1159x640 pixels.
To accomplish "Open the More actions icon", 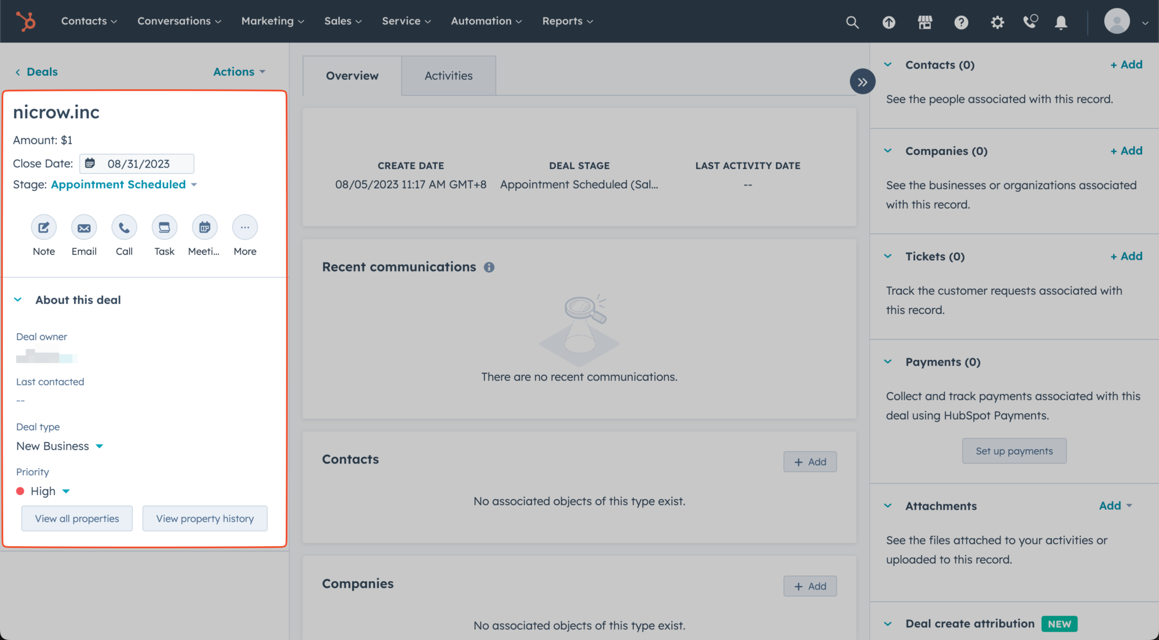I will tap(244, 227).
